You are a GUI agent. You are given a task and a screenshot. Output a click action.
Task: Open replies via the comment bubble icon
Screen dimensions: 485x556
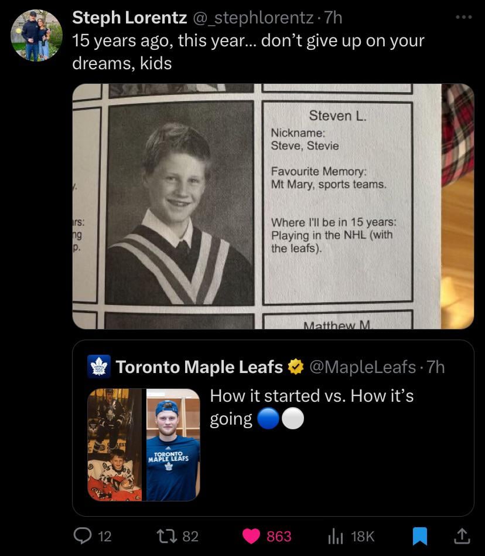click(80, 535)
